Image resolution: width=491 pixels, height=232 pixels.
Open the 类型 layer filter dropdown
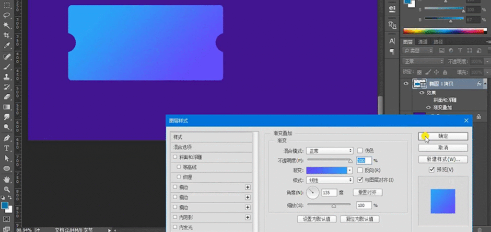tap(418, 51)
